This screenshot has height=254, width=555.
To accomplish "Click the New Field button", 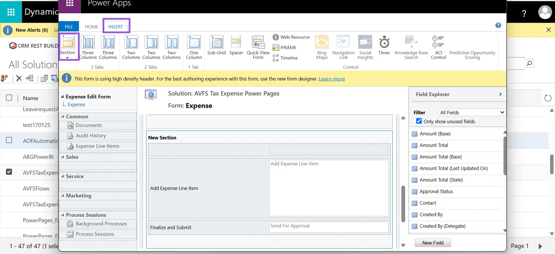I will (x=433, y=243).
